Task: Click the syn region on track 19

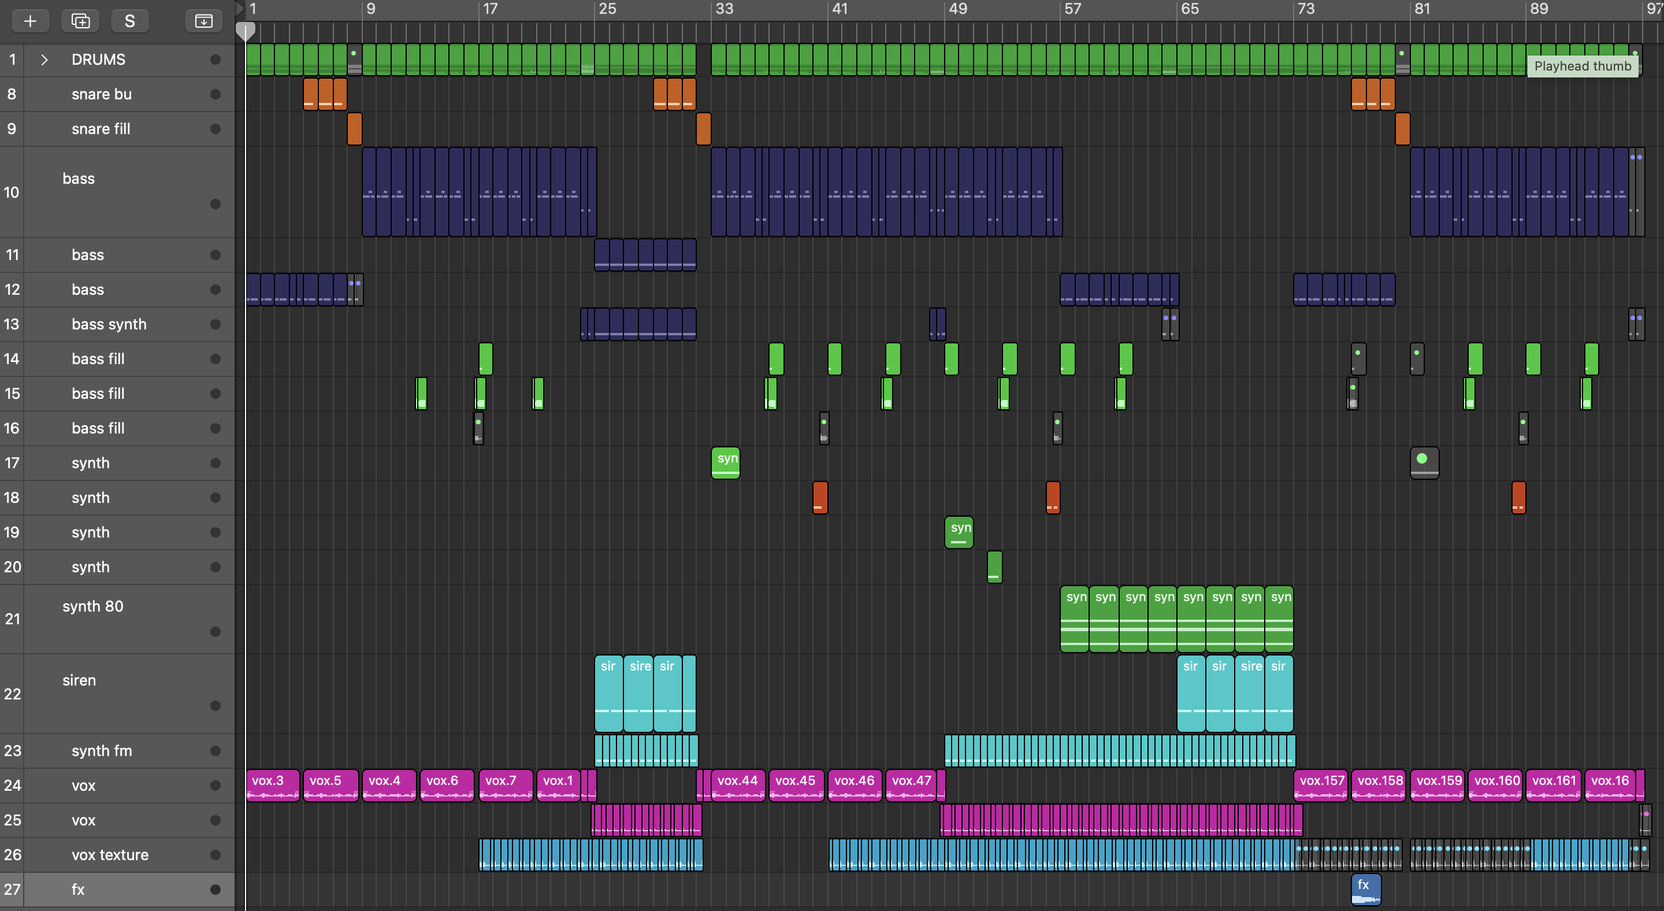Action: pyautogui.click(x=959, y=532)
